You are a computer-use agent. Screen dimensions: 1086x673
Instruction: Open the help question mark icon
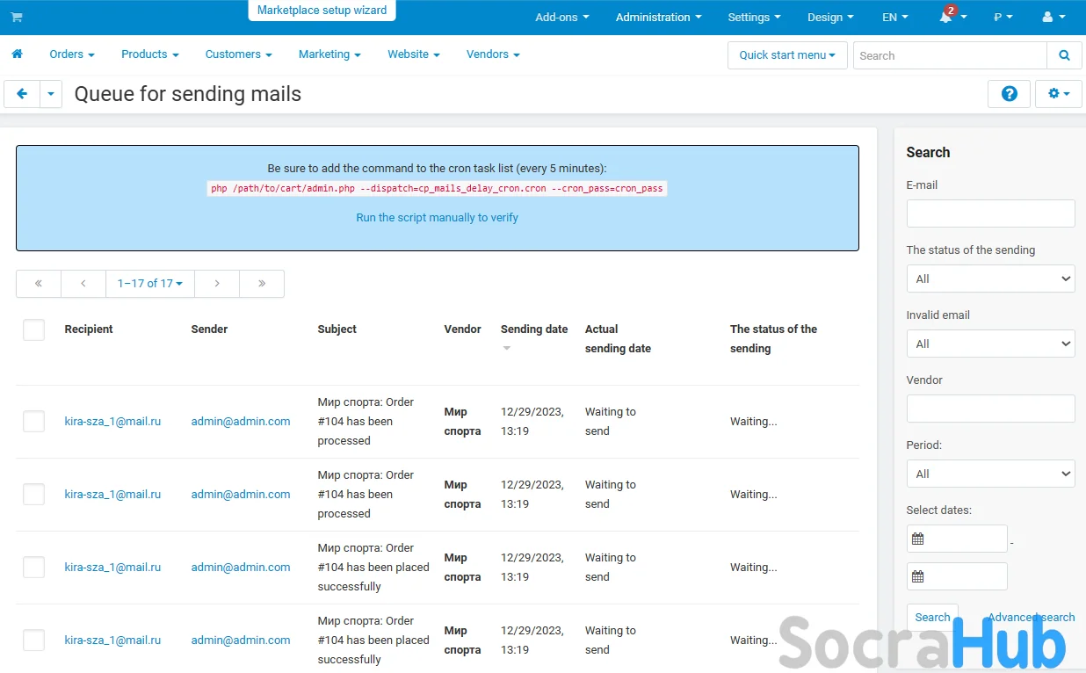point(1009,94)
